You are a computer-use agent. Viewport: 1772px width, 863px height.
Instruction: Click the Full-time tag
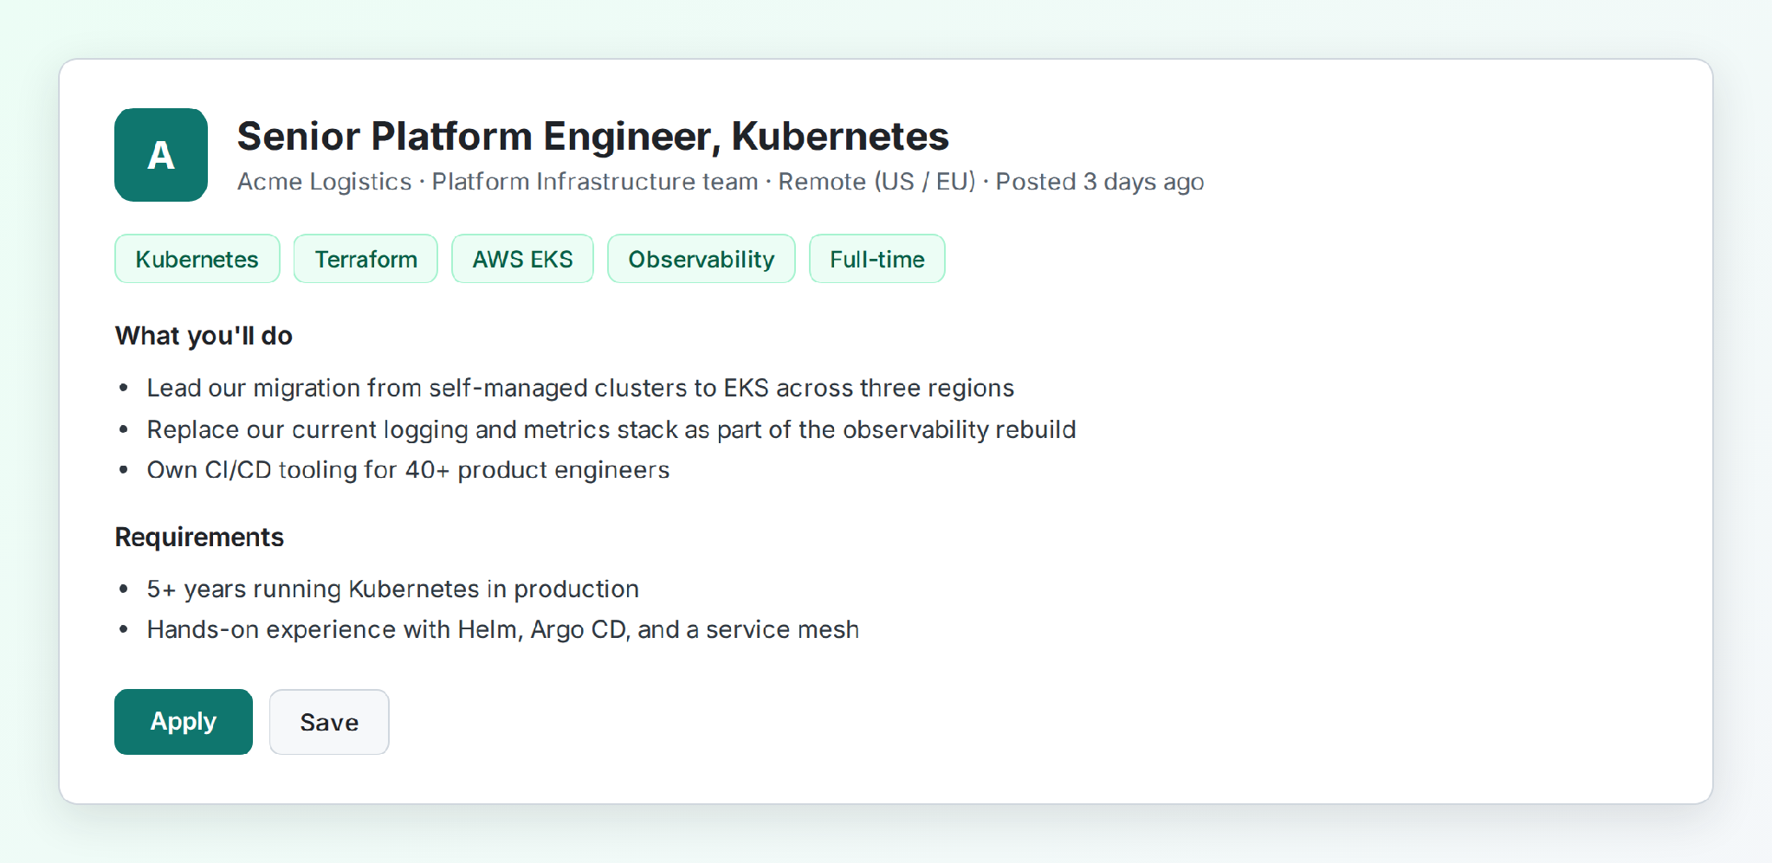[x=877, y=259]
